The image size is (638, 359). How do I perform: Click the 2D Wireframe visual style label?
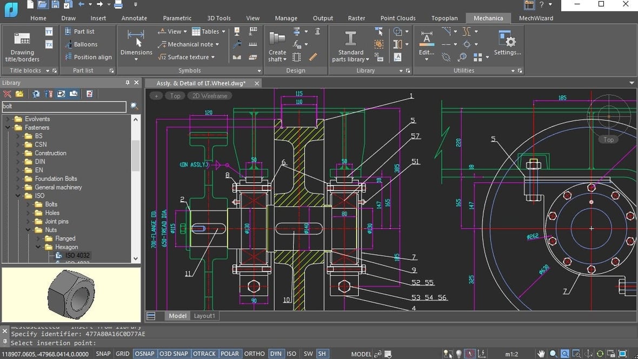[210, 96]
